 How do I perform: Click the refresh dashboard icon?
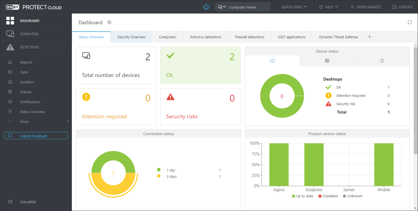tap(409, 22)
